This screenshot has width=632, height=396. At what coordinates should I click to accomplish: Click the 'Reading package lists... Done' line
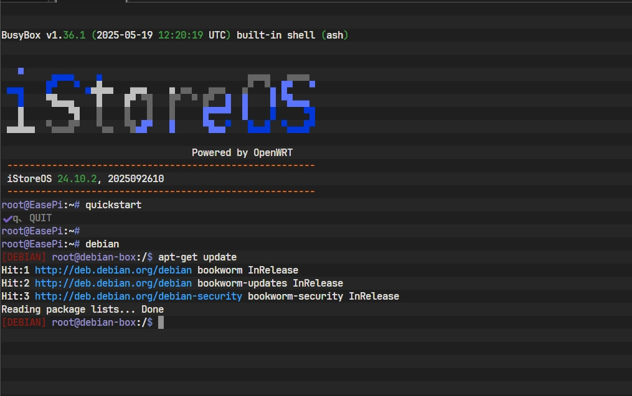[82, 310]
